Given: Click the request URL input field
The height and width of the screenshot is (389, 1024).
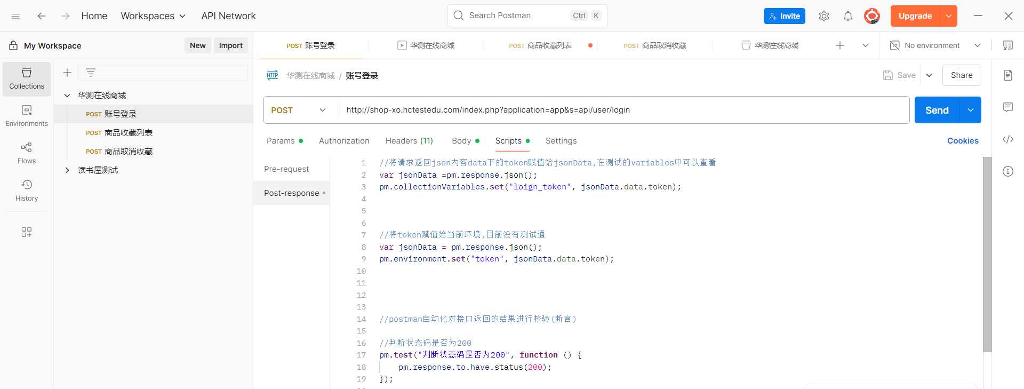Looking at the screenshot, I should (x=623, y=110).
